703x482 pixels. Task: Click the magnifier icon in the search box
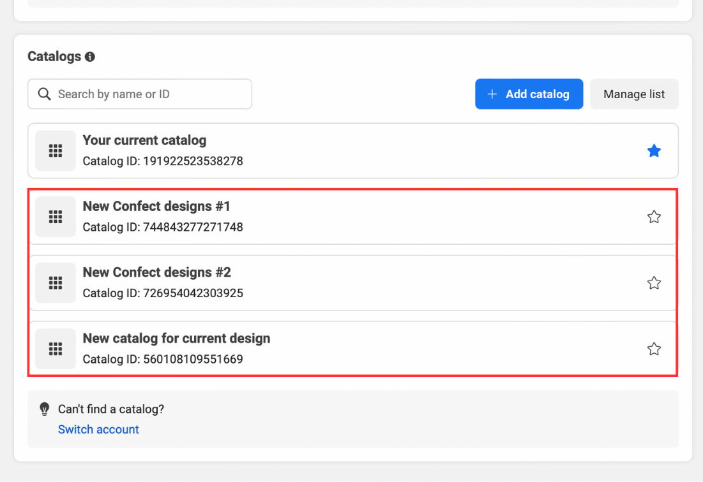click(44, 94)
